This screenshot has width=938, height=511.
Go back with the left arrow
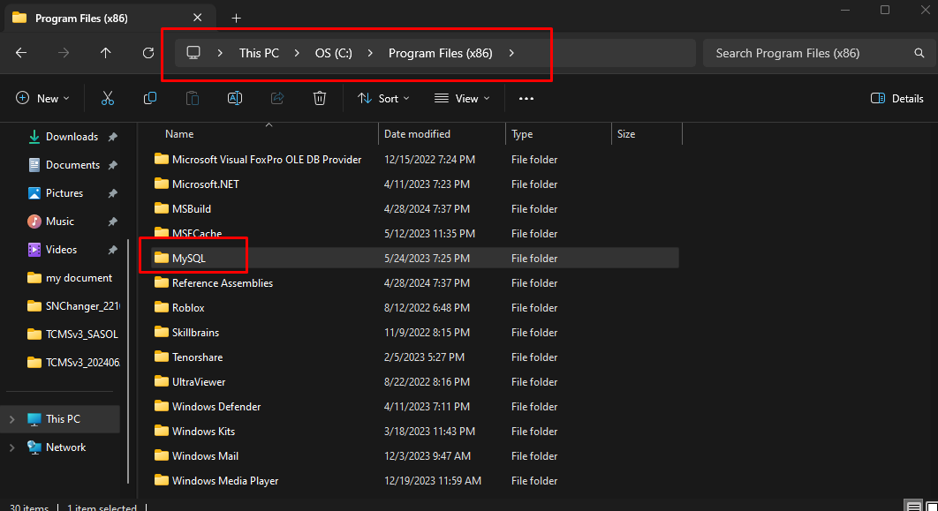tap(21, 53)
